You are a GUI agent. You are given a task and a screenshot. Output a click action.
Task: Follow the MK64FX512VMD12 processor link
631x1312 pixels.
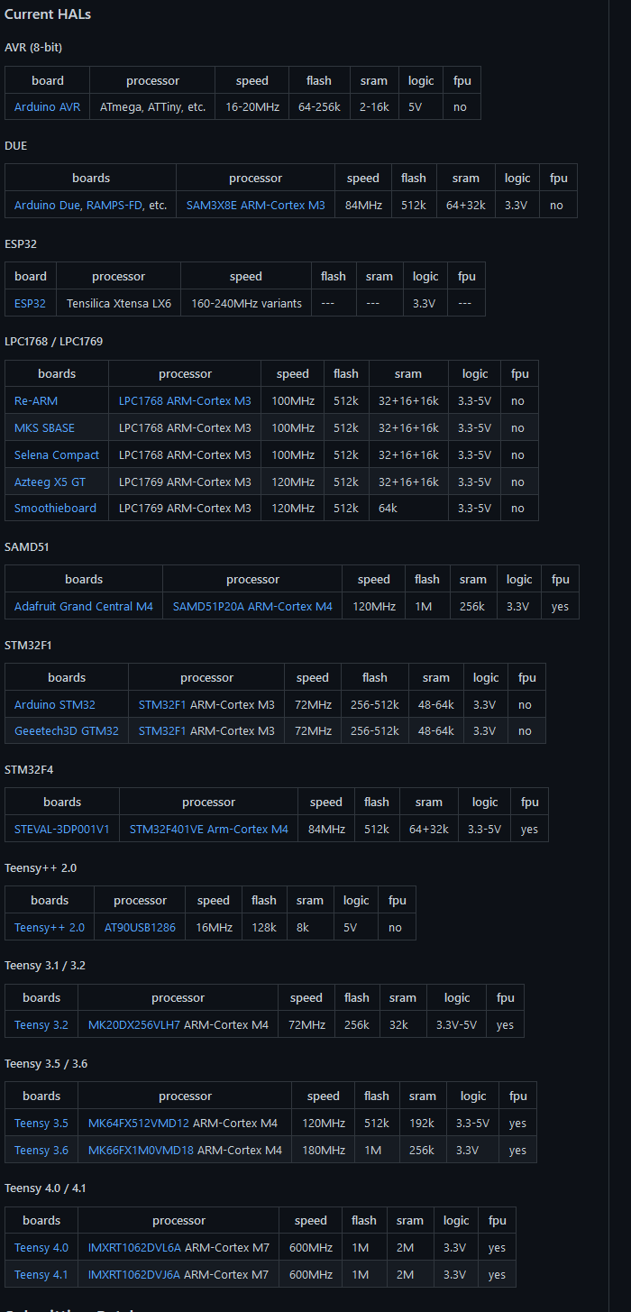pyautogui.click(x=139, y=1123)
